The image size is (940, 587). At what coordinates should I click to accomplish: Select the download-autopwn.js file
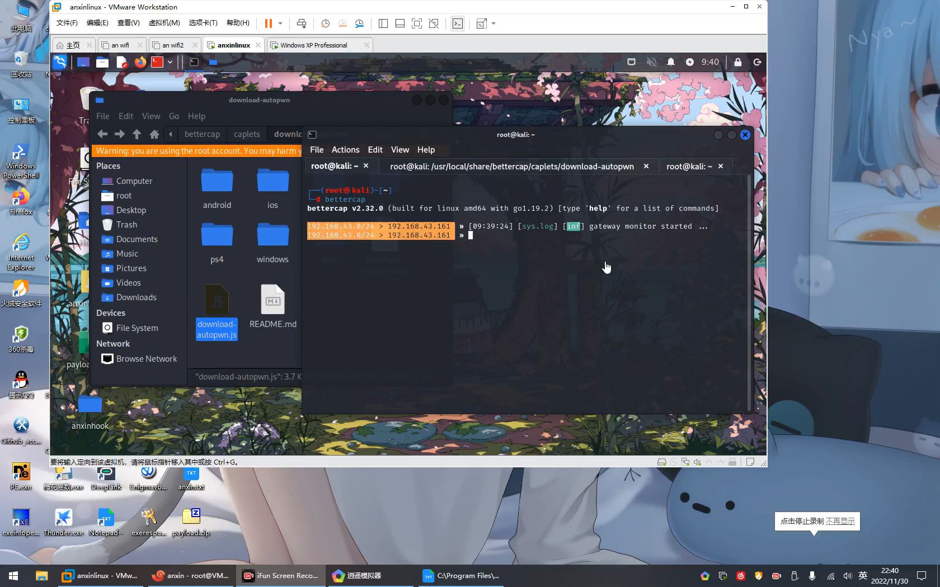(217, 312)
